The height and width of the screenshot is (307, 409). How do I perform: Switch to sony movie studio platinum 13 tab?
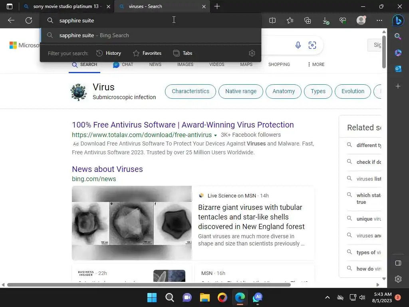pos(67,6)
